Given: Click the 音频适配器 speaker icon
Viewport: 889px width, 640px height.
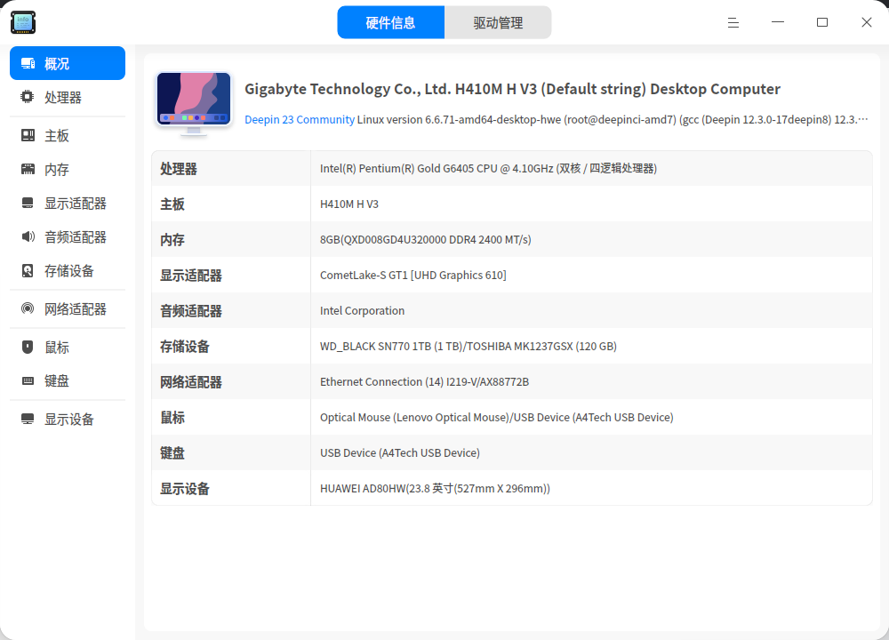Looking at the screenshot, I should 28,236.
